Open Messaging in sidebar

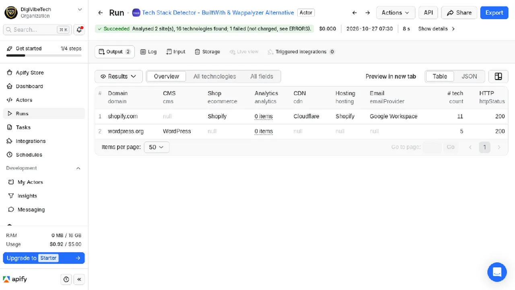44,209
